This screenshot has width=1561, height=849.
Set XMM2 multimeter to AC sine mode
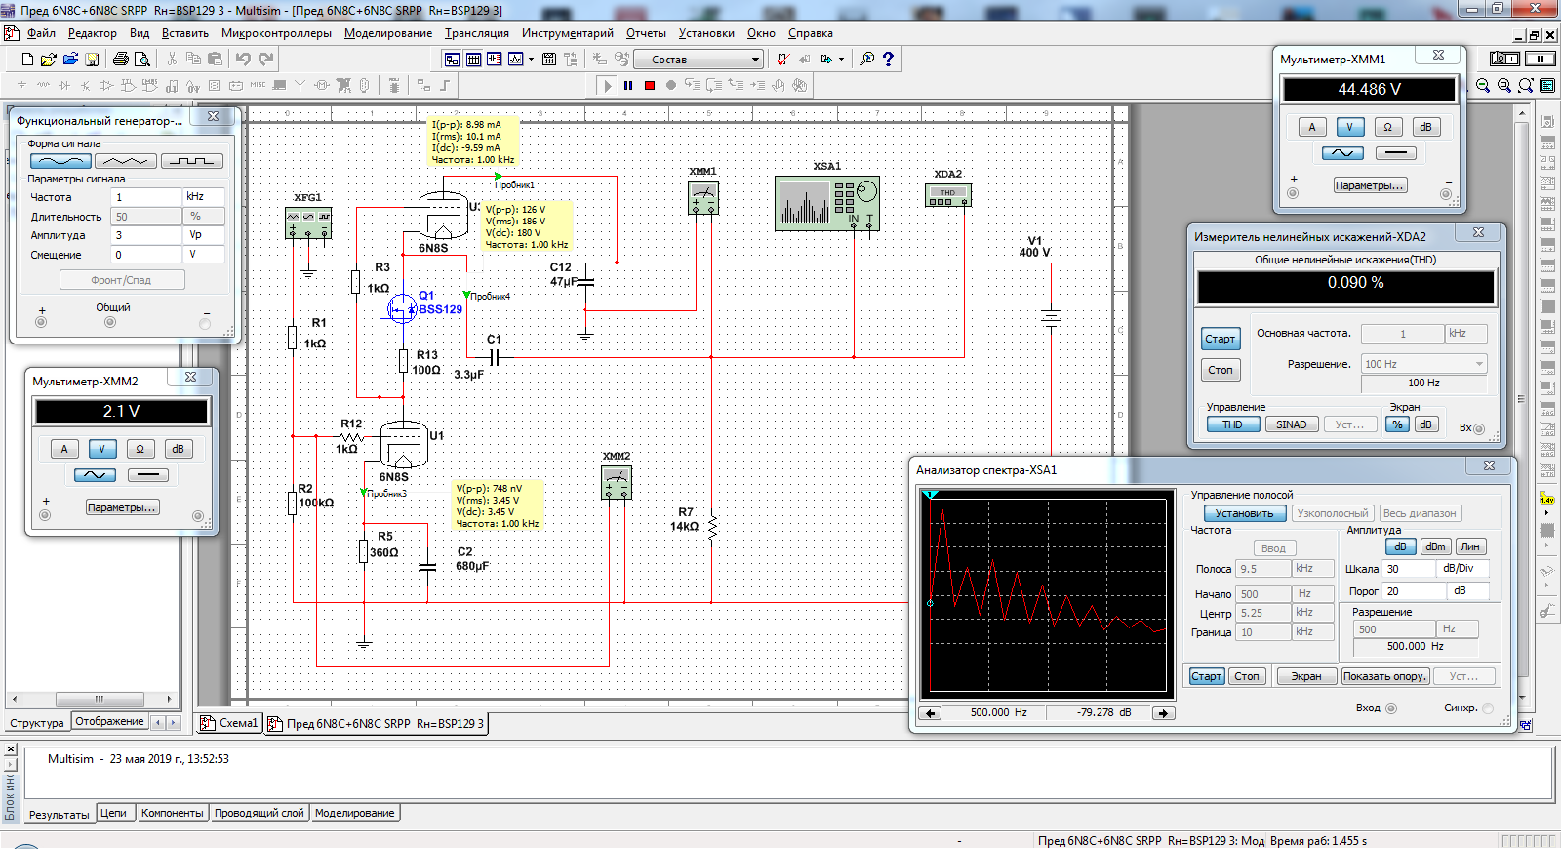tap(95, 475)
